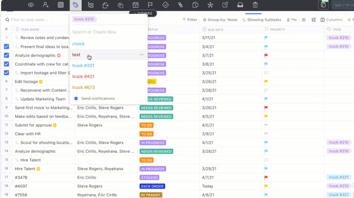Screen dimensions: 354x198
Task: Click the duplicate tasks icon beside the move icon
Action: click(120, 5)
